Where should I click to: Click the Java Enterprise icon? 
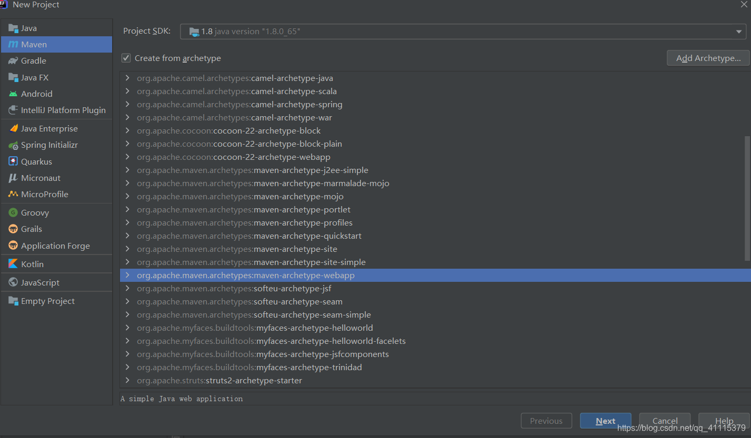click(13, 128)
